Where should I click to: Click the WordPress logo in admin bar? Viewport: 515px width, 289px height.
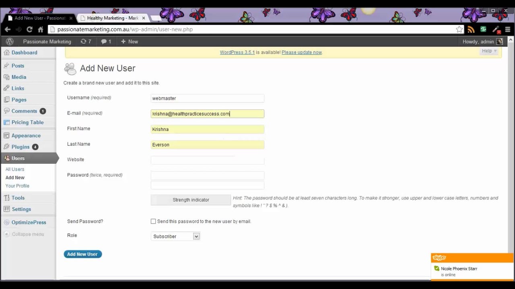(10, 41)
